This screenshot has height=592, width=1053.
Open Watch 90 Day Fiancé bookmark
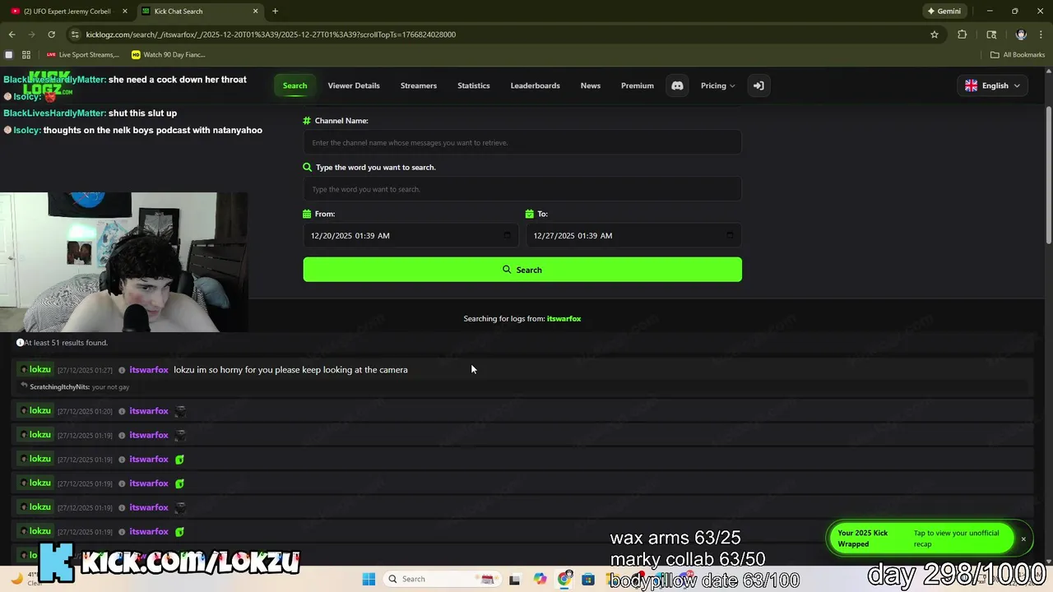click(169, 55)
